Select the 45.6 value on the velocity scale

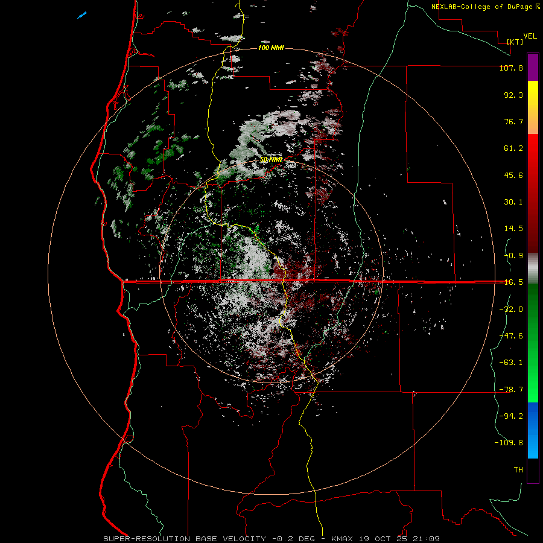[x=513, y=175]
